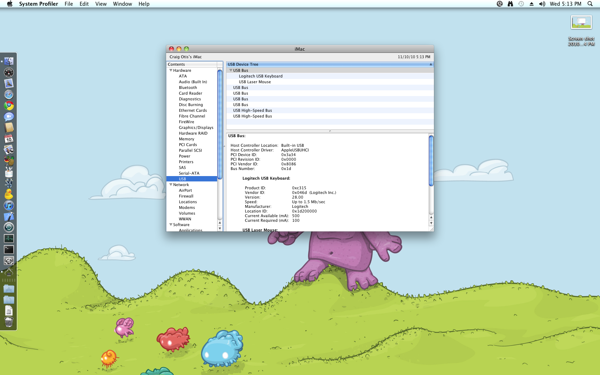
Task: Click the Time Machine menu bar icon
Action: point(521,4)
